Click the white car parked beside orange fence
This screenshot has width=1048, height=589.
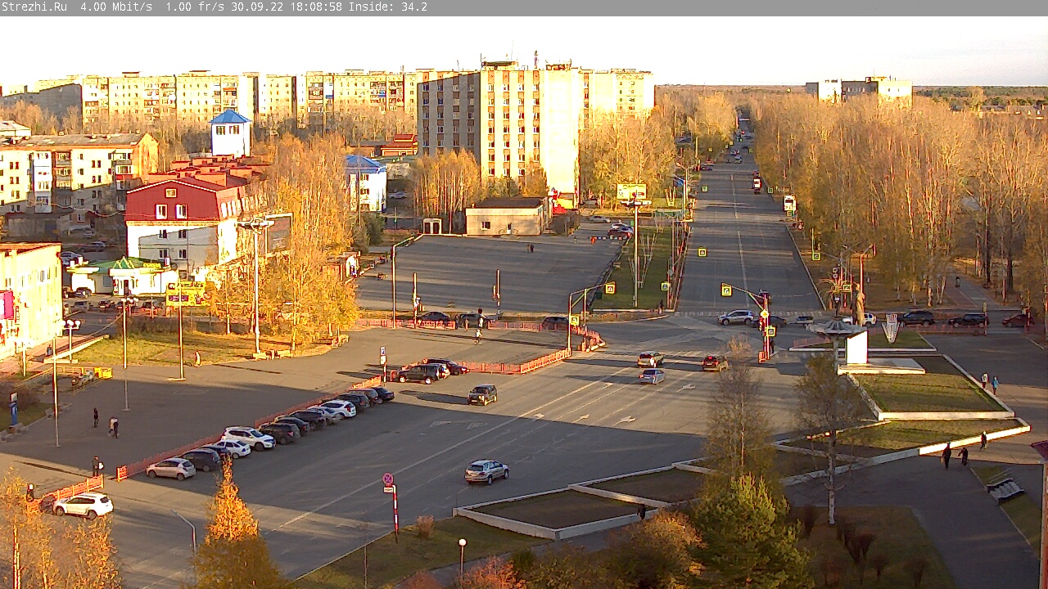tap(83, 505)
